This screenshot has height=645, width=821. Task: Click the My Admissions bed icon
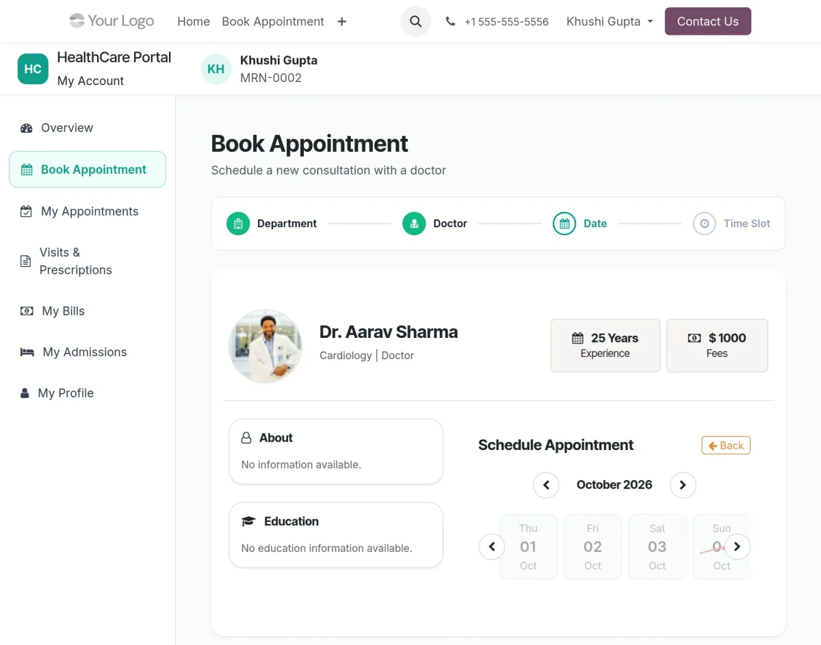click(x=27, y=352)
